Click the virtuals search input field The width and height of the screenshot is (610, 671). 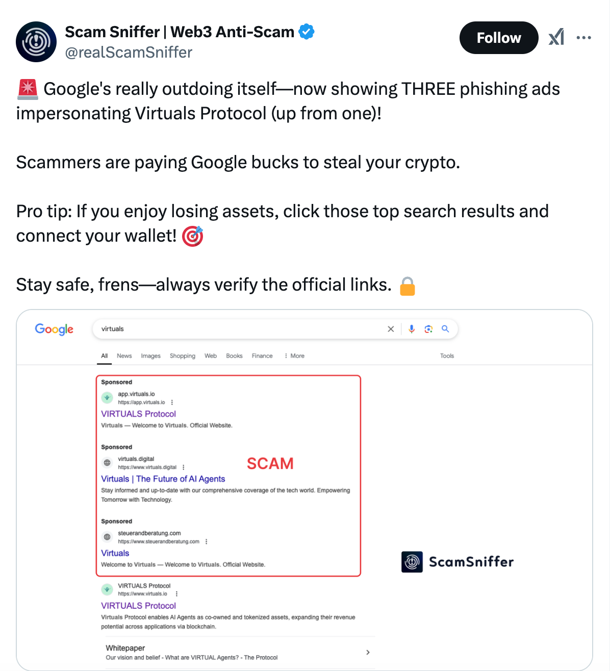click(240, 329)
